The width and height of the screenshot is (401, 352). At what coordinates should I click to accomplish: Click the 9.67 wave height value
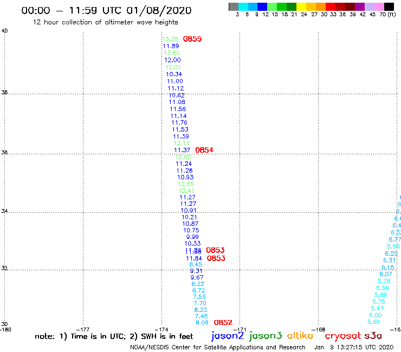(197, 277)
